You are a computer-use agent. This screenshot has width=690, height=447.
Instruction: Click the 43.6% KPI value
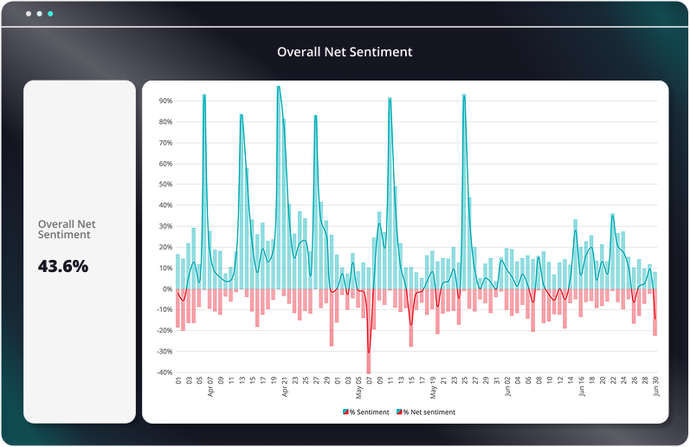pos(63,267)
